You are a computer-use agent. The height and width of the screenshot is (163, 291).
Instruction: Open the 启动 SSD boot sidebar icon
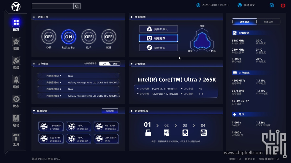point(16,118)
